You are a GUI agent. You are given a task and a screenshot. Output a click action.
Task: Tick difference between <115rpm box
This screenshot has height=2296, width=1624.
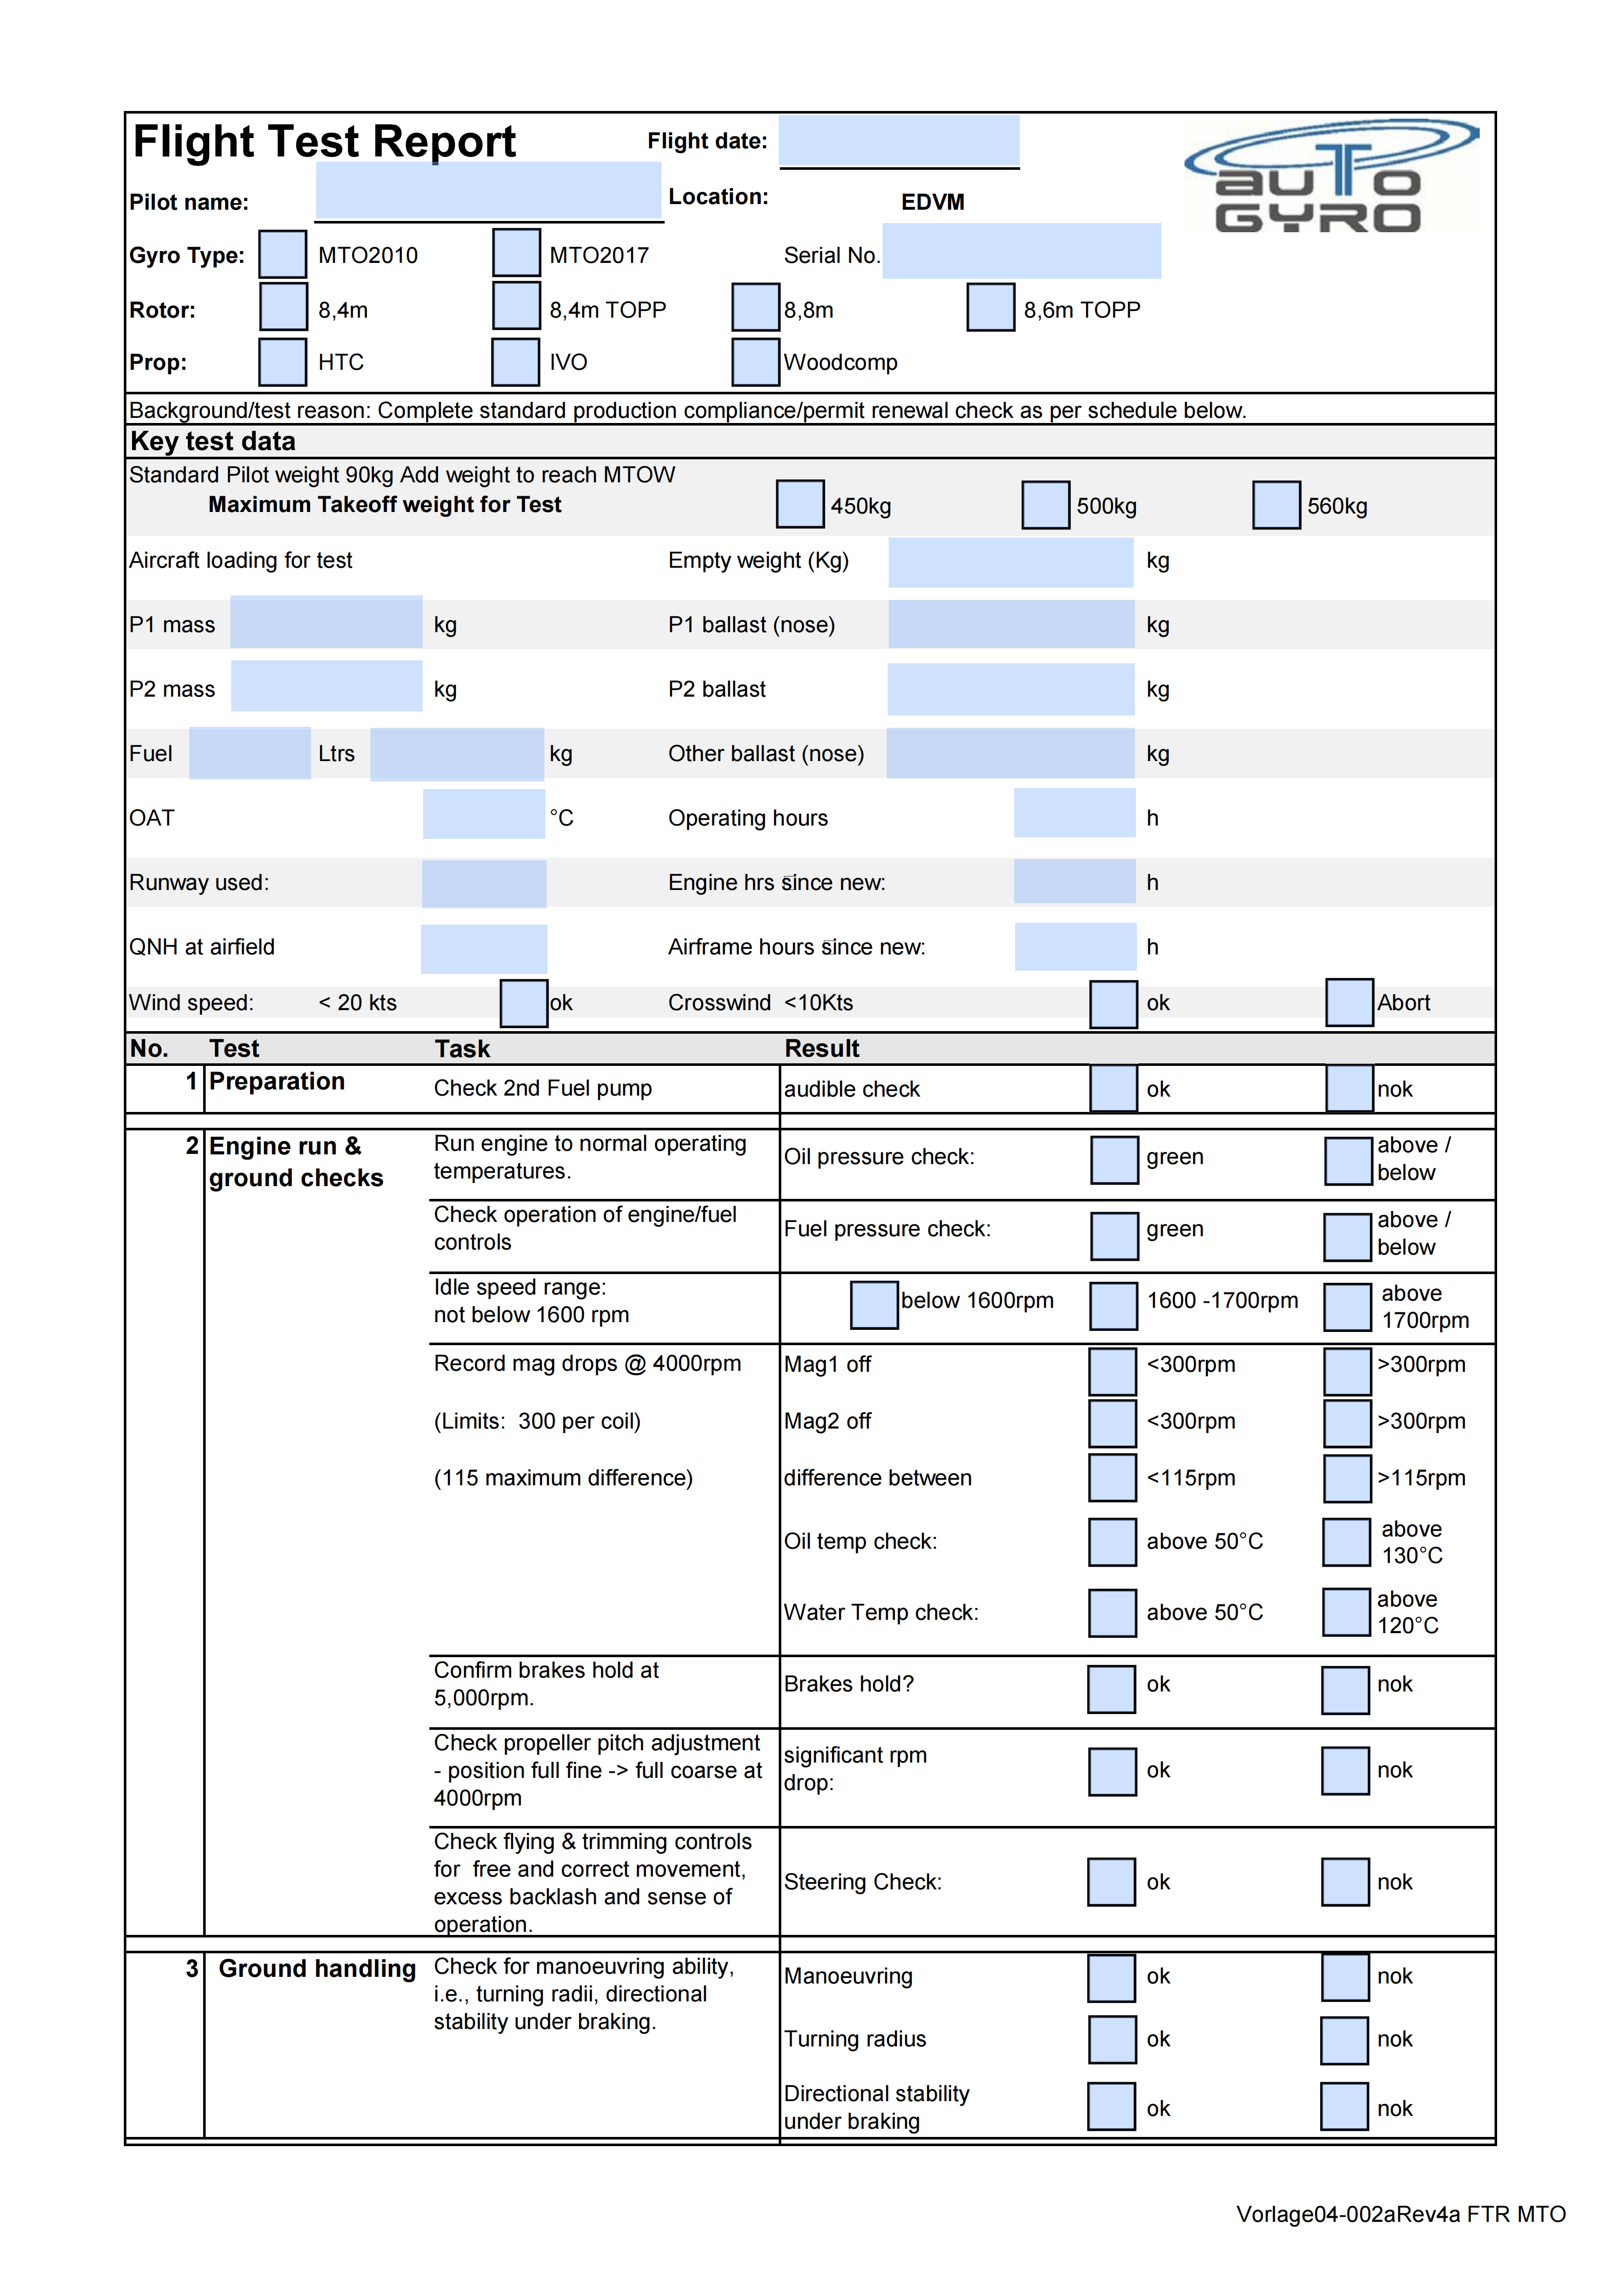[1113, 1477]
